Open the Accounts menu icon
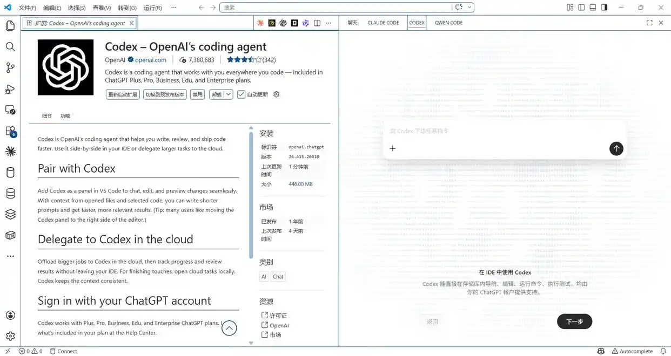Image resolution: width=671 pixels, height=356 pixels. coord(10,316)
